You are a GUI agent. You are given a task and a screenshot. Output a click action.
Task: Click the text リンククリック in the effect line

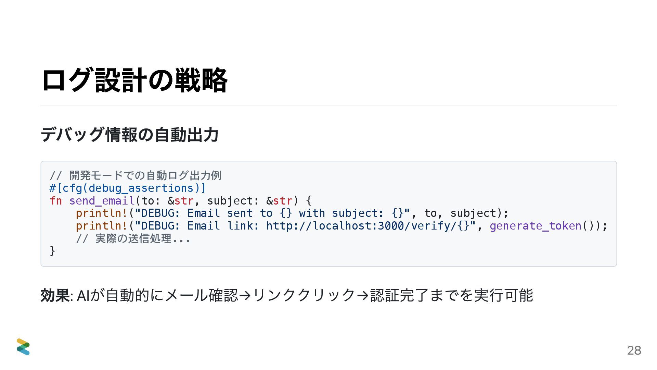(x=304, y=295)
